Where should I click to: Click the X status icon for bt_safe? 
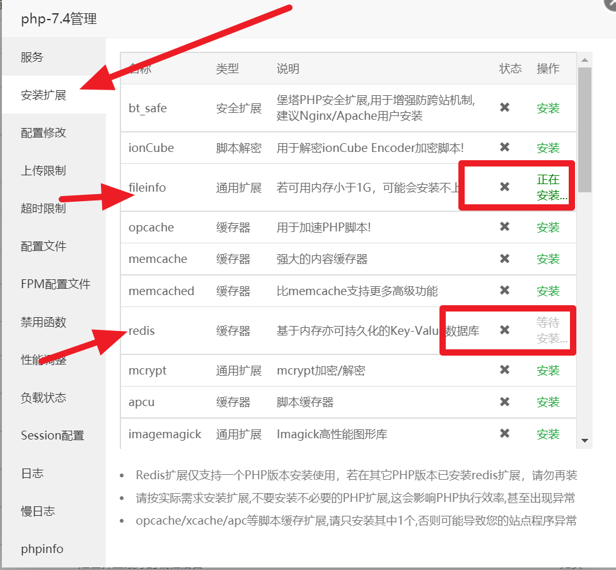pyautogui.click(x=504, y=108)
